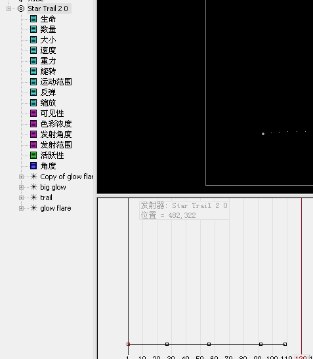Select the 反弹 property label
The image size is (313, 359).
tap(48, 93)
